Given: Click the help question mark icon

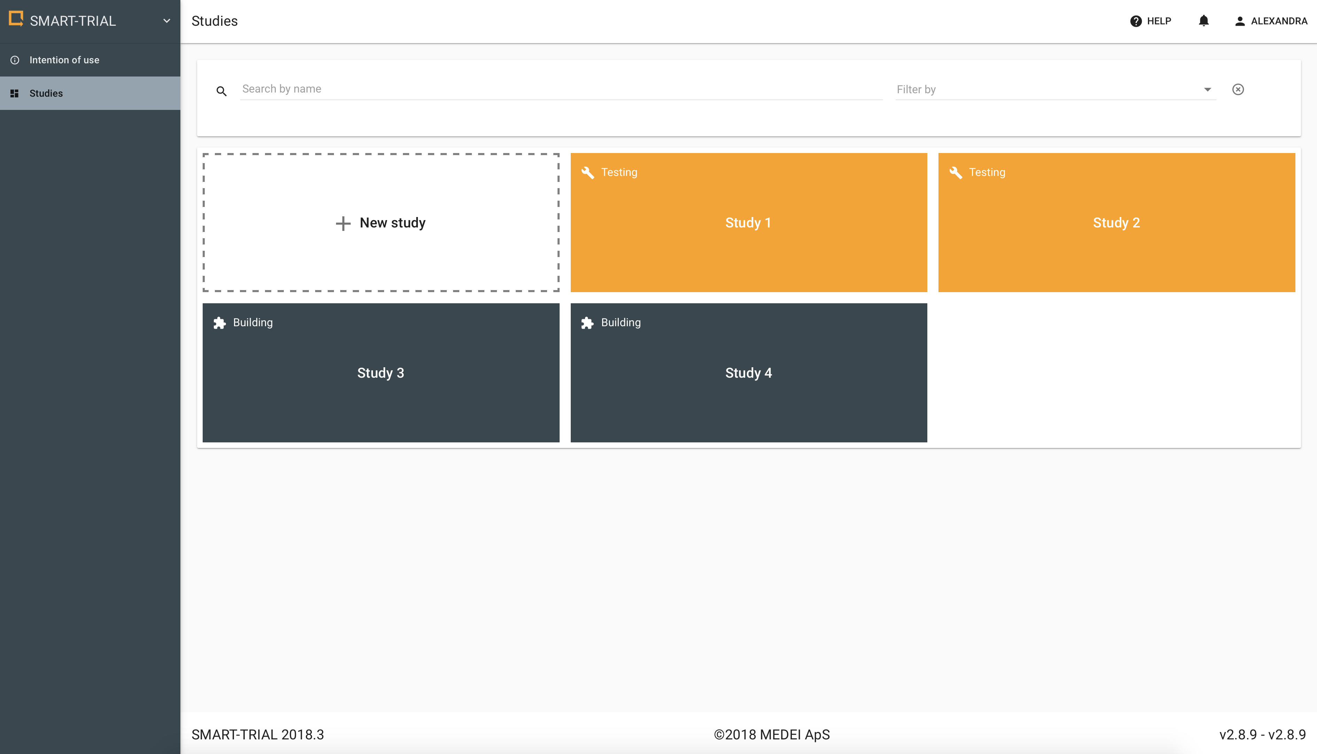Looking at the screenshot, I should coord(1136,21).
